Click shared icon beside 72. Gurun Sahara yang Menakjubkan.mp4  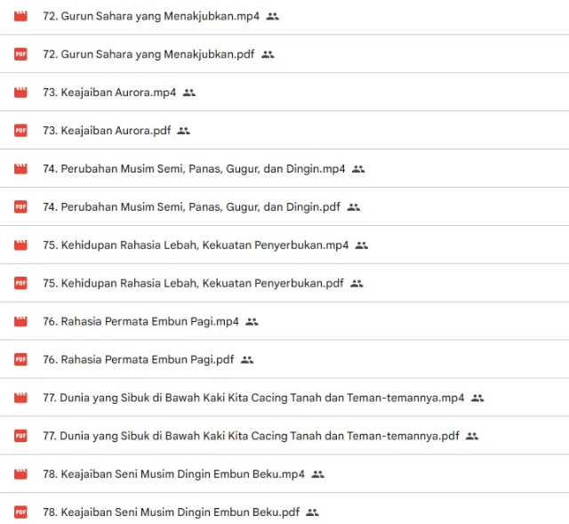[x=273, y=16]
